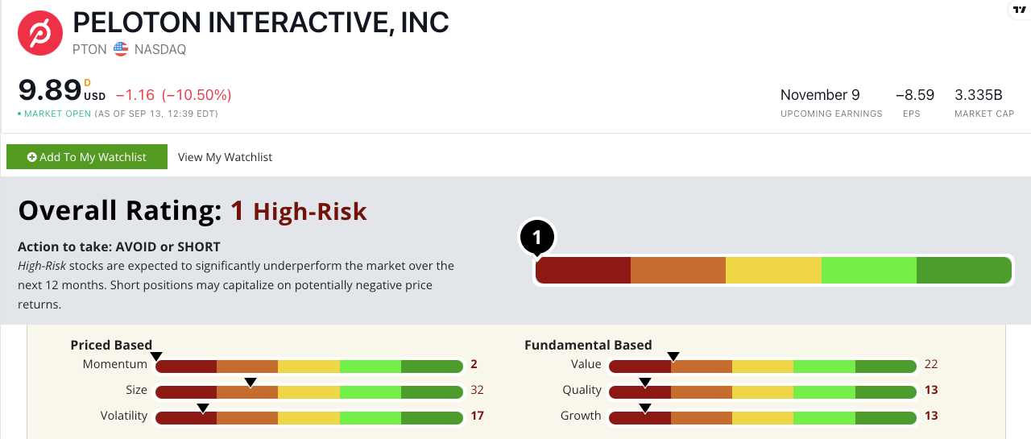This screenshot has height=439, width=1031.
Task: Click the US flag icon beside NASDAQ
Action: pos(121,49)
